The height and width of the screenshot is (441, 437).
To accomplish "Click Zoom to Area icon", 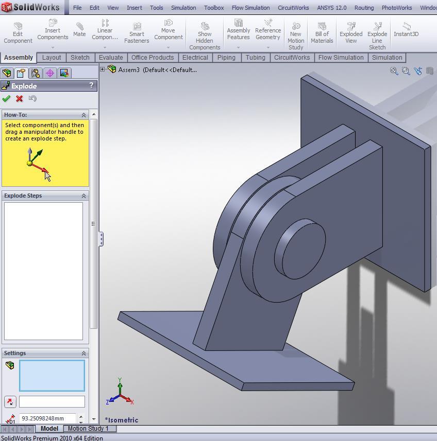I will 406,71.
